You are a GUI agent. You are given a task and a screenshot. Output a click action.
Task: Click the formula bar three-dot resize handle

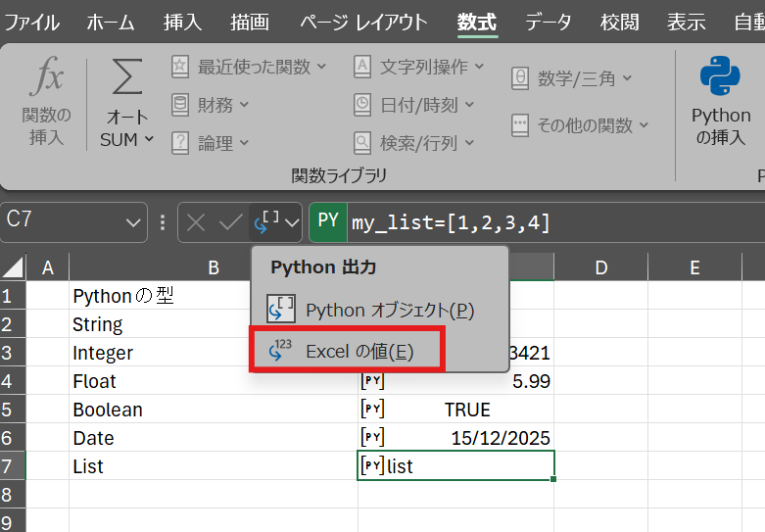pos(163,222)
